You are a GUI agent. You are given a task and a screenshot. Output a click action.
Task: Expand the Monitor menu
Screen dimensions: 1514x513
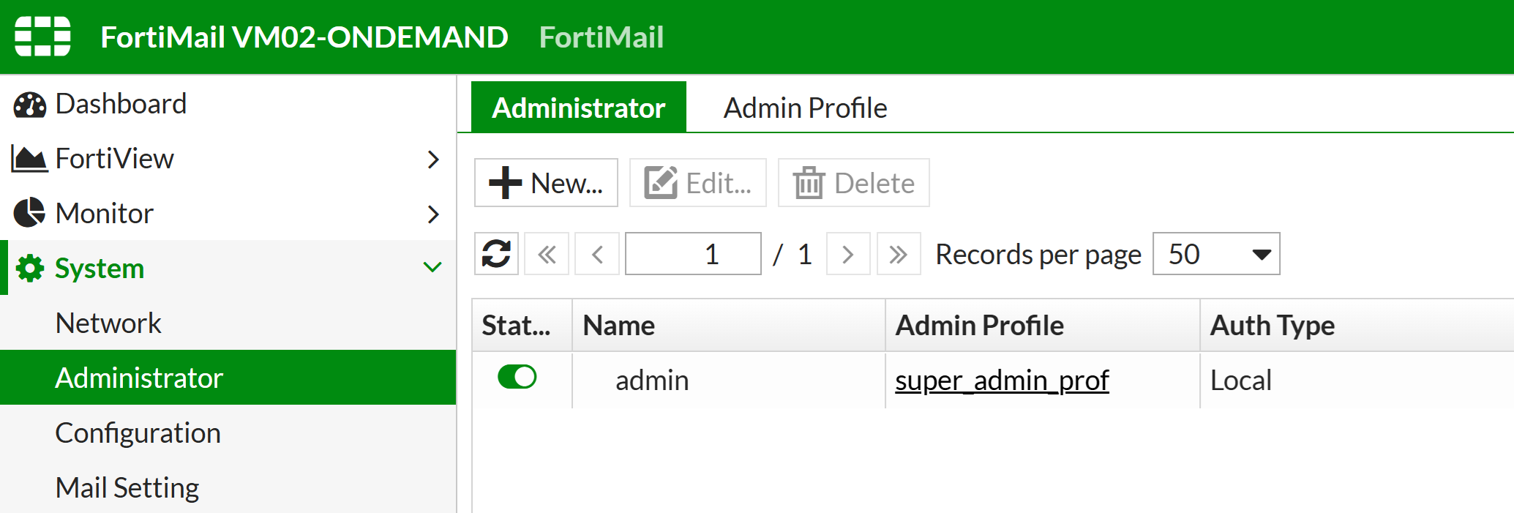point(432,214)
